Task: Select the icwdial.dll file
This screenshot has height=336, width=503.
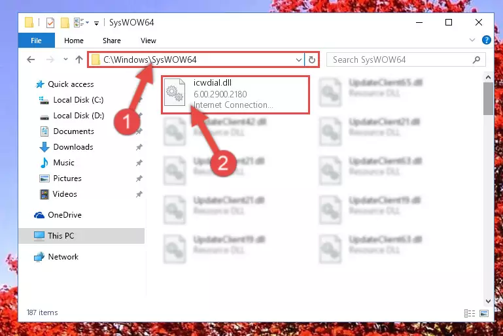Action: click(235, 95)
